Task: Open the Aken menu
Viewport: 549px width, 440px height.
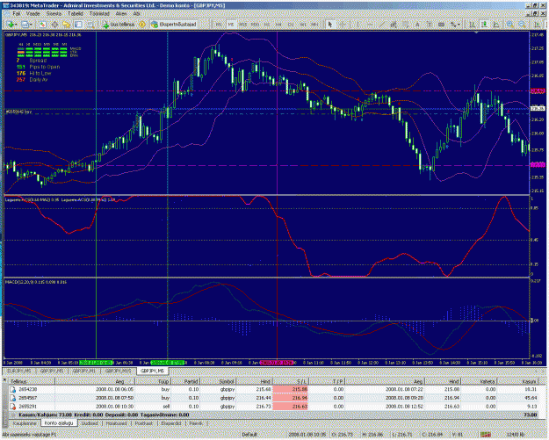Action: coord(121,14)
